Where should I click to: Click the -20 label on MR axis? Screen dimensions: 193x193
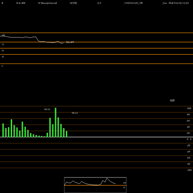point(188,146)
